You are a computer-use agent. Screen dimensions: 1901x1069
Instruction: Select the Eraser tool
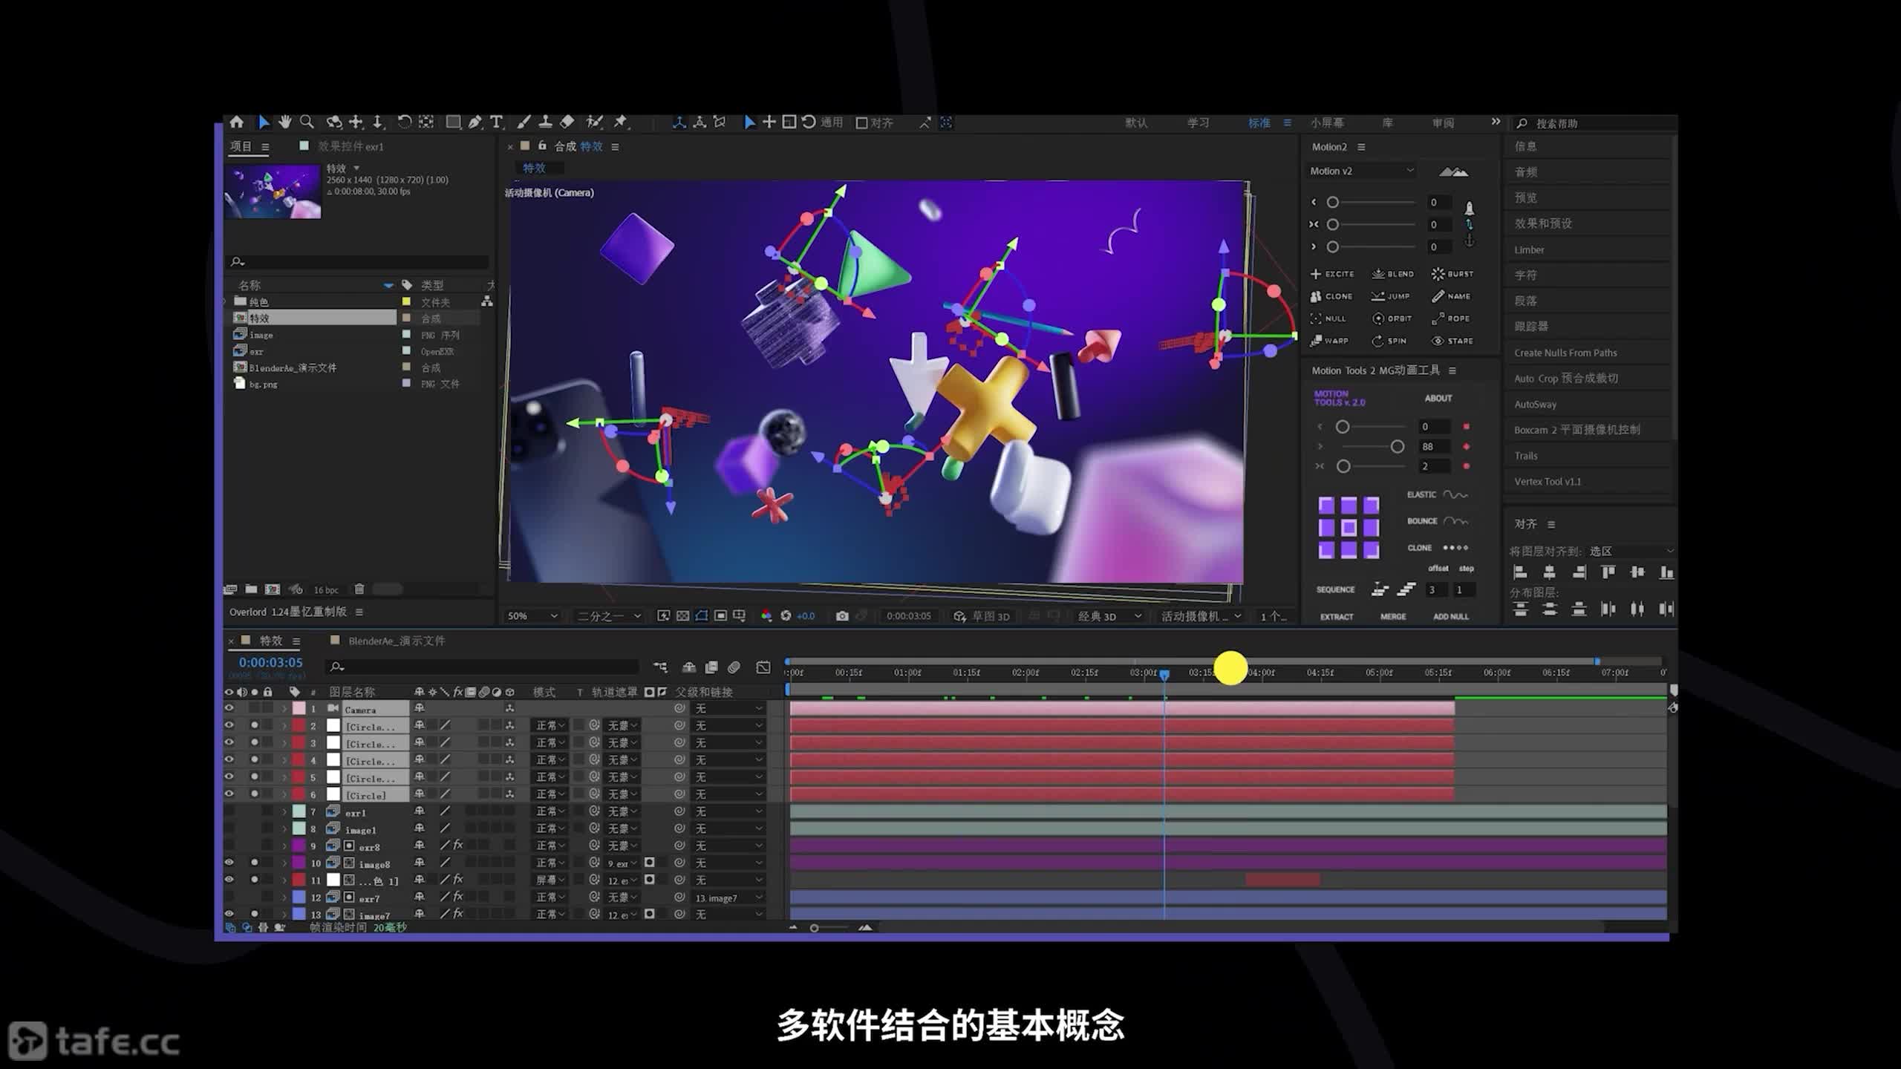tap(567, 122)
